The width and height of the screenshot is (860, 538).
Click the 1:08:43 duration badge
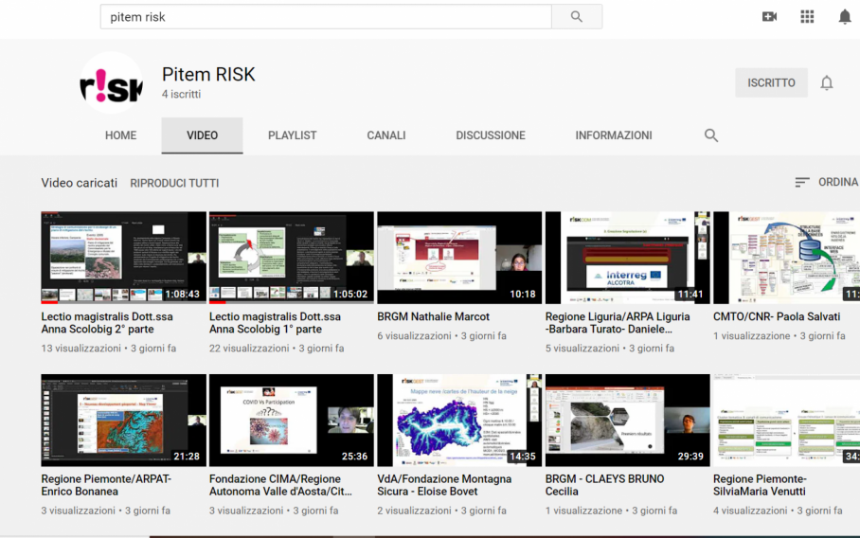183,295
